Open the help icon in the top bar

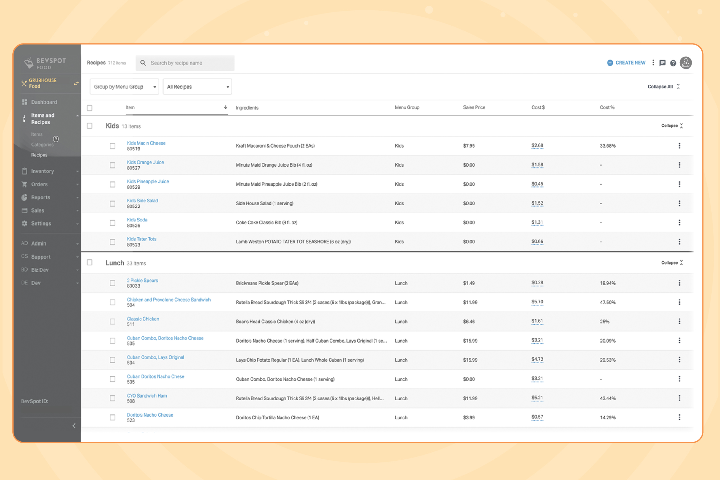[x=673, y=63]
